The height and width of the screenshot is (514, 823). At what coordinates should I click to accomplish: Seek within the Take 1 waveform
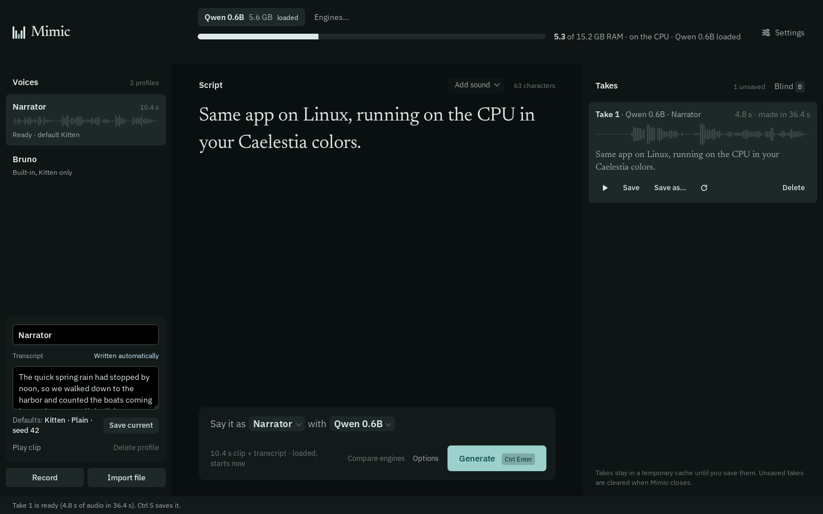[703, 135]
